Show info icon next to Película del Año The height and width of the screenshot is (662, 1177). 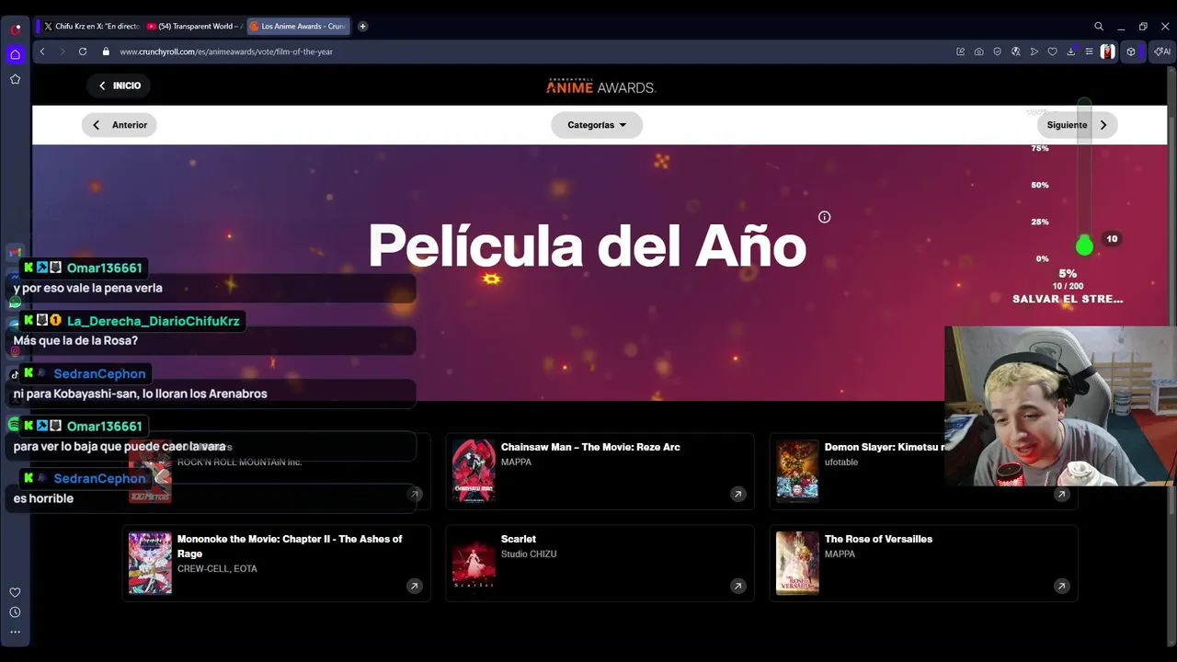point(824,217)
